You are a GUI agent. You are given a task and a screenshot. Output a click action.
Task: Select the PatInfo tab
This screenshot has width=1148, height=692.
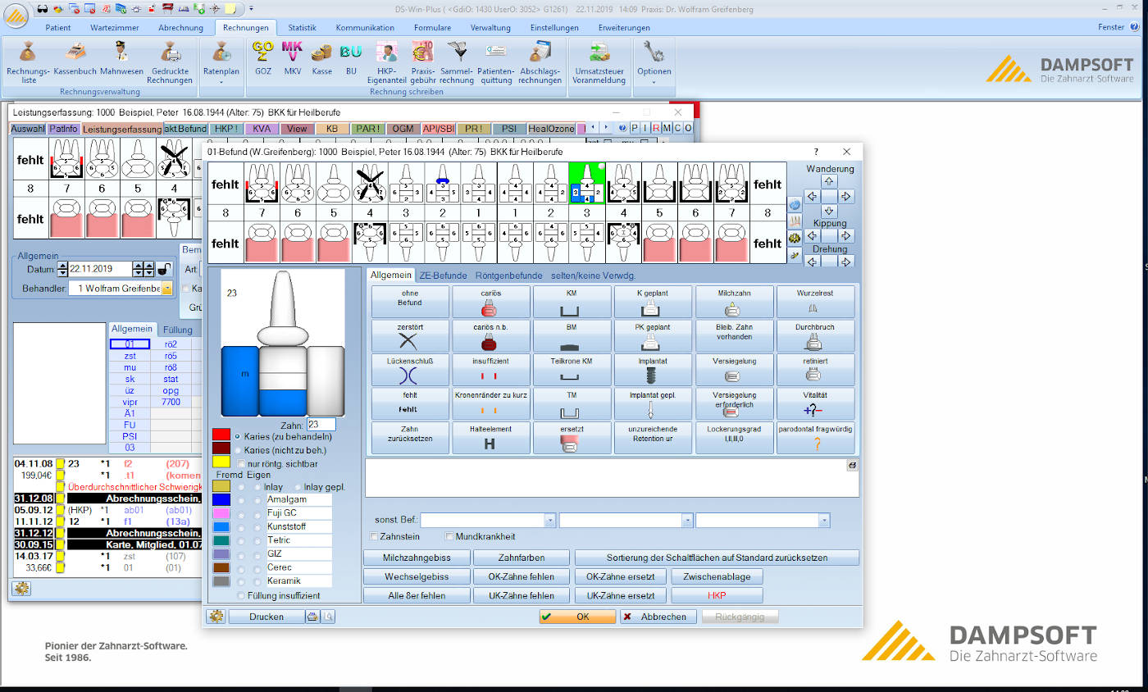tap(63, 129)
